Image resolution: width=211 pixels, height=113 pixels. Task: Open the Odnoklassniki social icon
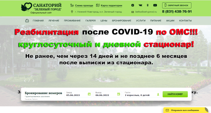[148, 5]
